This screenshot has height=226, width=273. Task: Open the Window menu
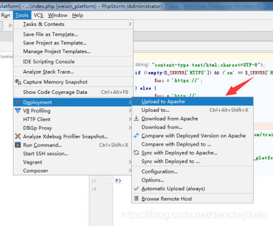(58, 15)
